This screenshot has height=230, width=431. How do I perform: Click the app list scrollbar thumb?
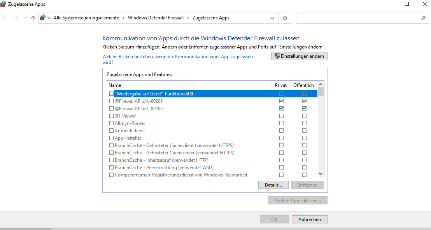(321, 91)
